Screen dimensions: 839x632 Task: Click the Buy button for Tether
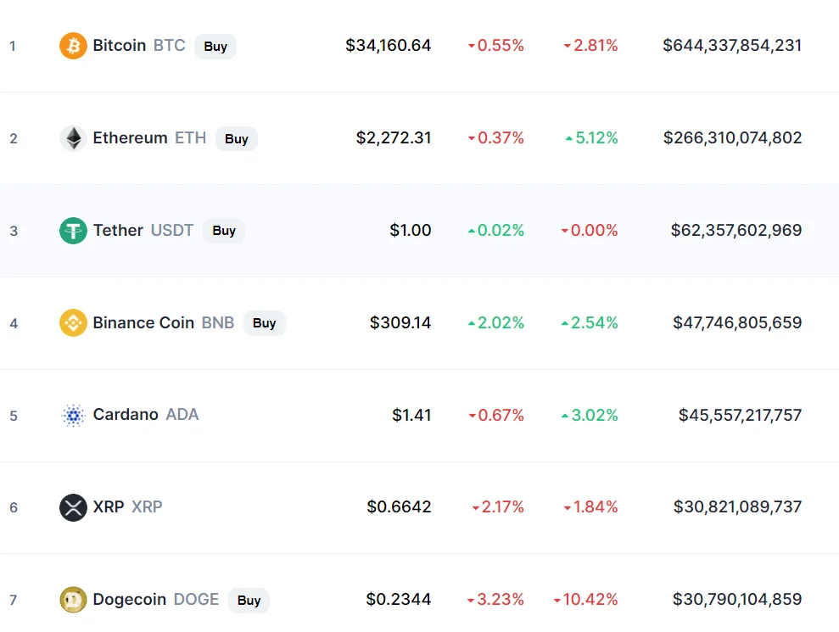click(x=224, y=231)
